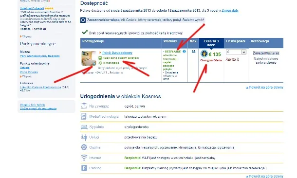Click the green TV icon in room row
This screenshot has height=178, width=297.
tap(100, 58)
